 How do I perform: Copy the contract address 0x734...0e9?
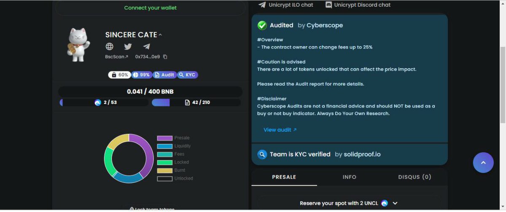[x=165, y=57]
